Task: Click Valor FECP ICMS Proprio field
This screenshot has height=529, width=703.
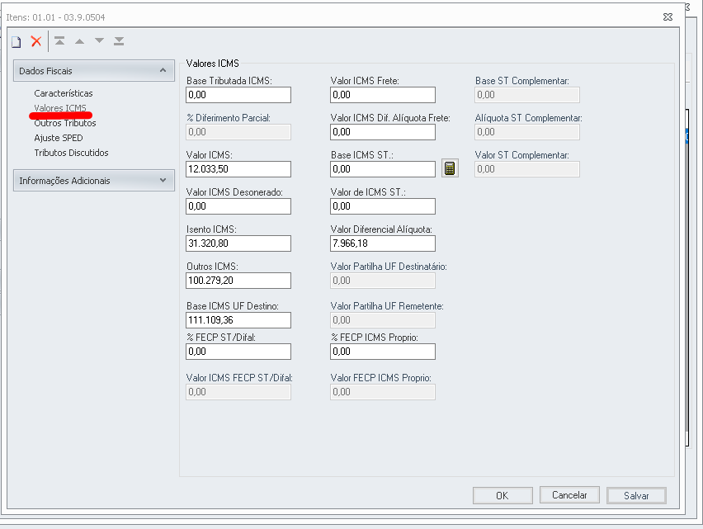Action: pyautogui.click(x=383, y=392)
